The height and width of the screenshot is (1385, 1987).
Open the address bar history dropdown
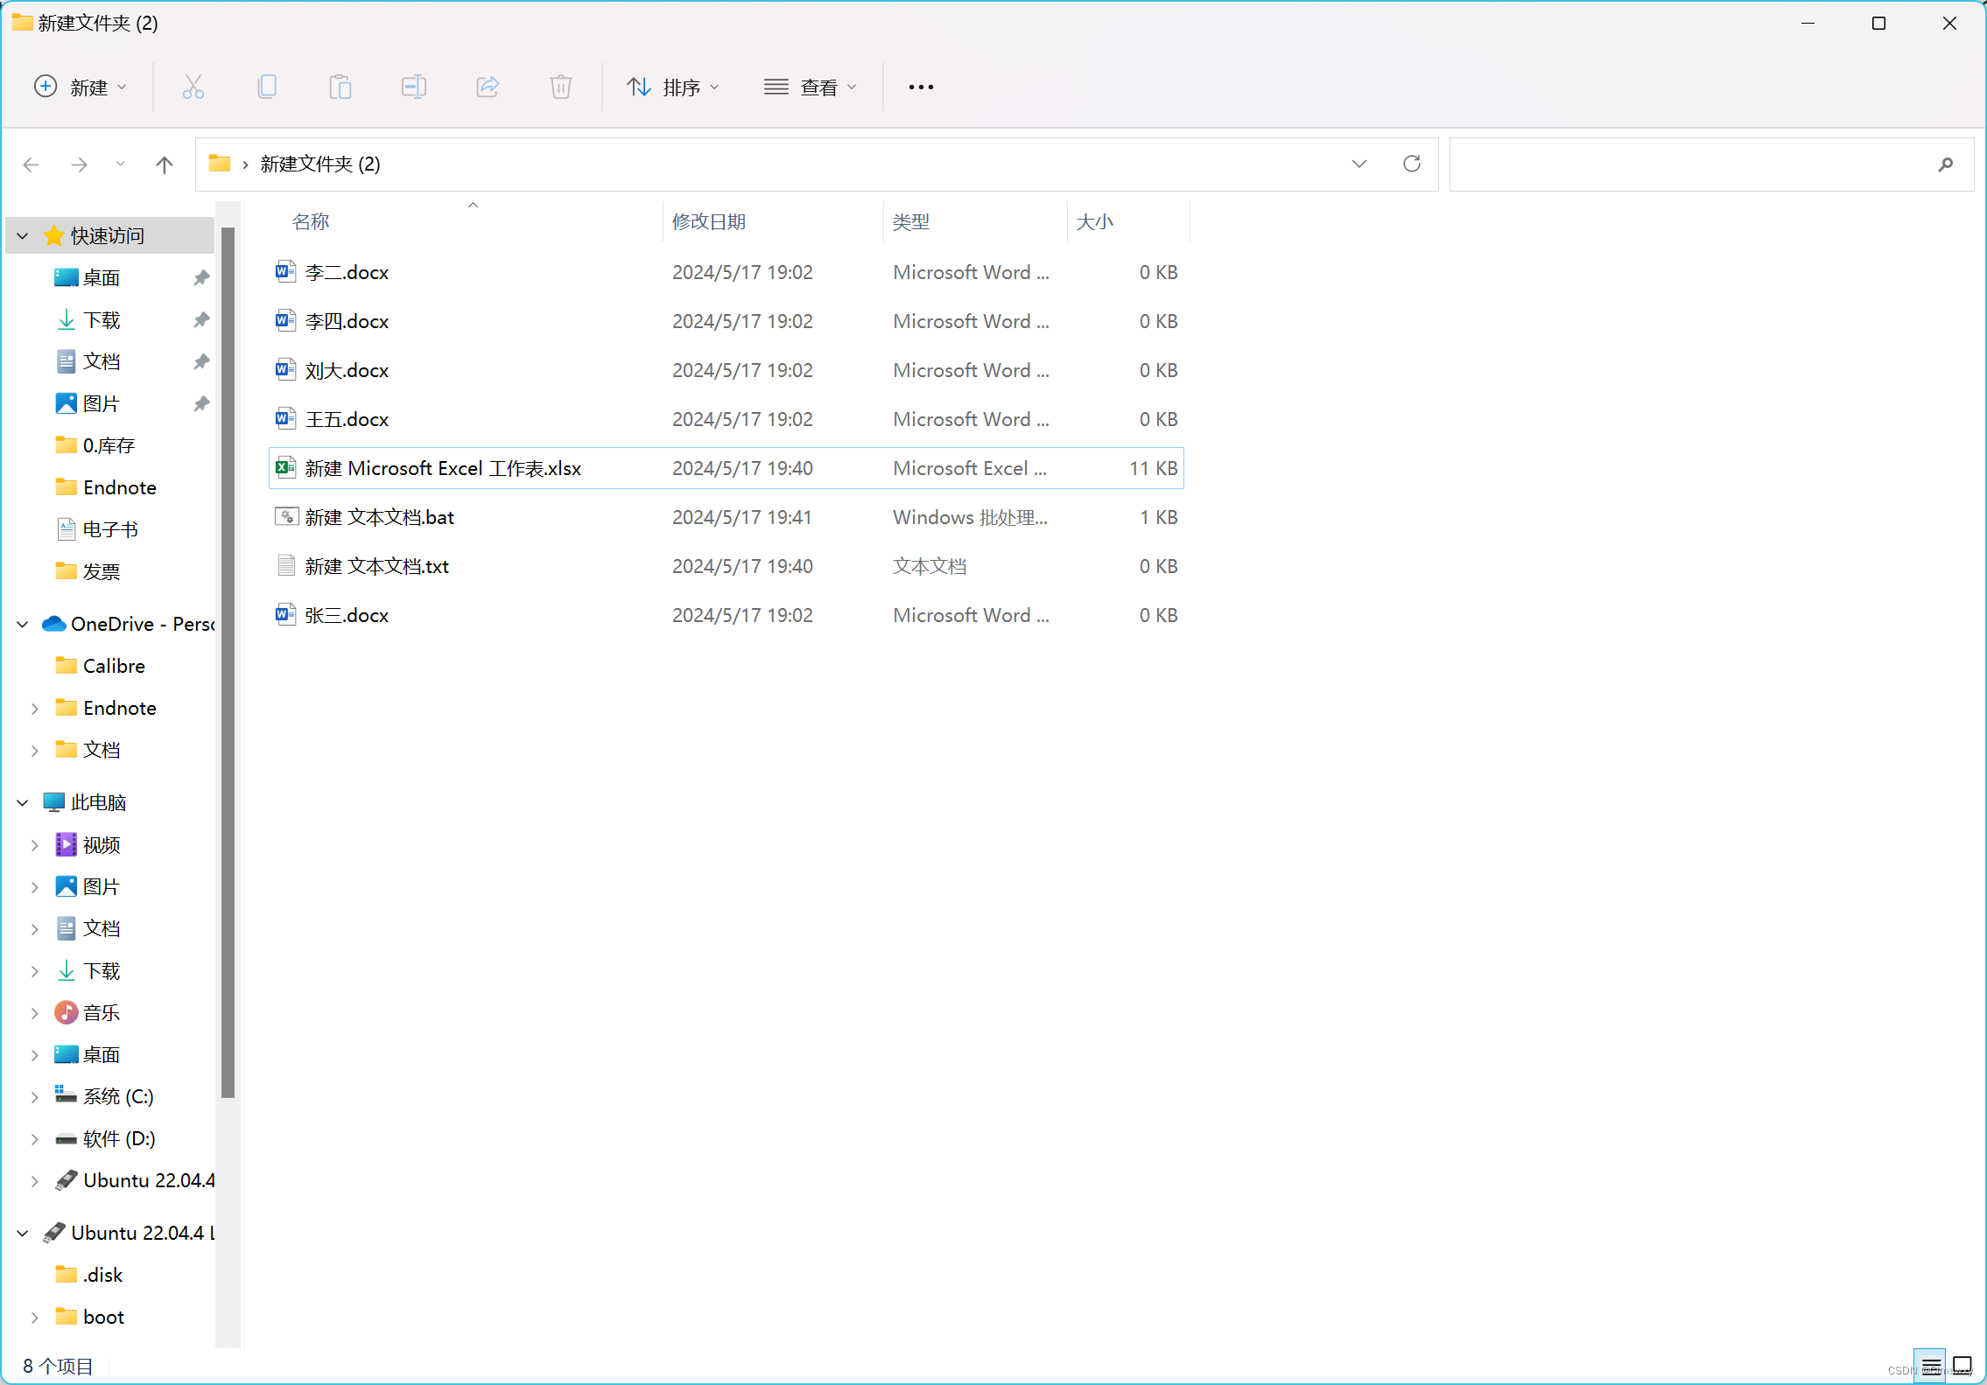(x=1359, y=164)
